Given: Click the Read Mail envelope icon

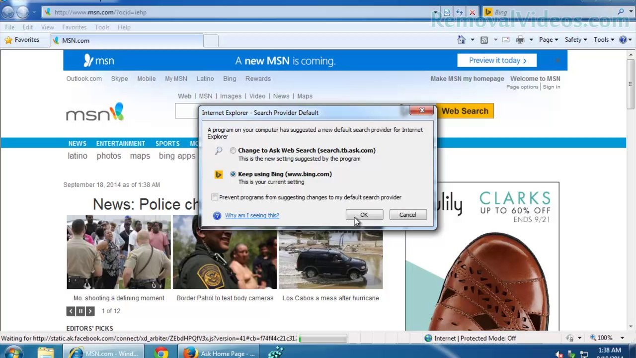Looking at the screenshot, I should pos(506,40).
